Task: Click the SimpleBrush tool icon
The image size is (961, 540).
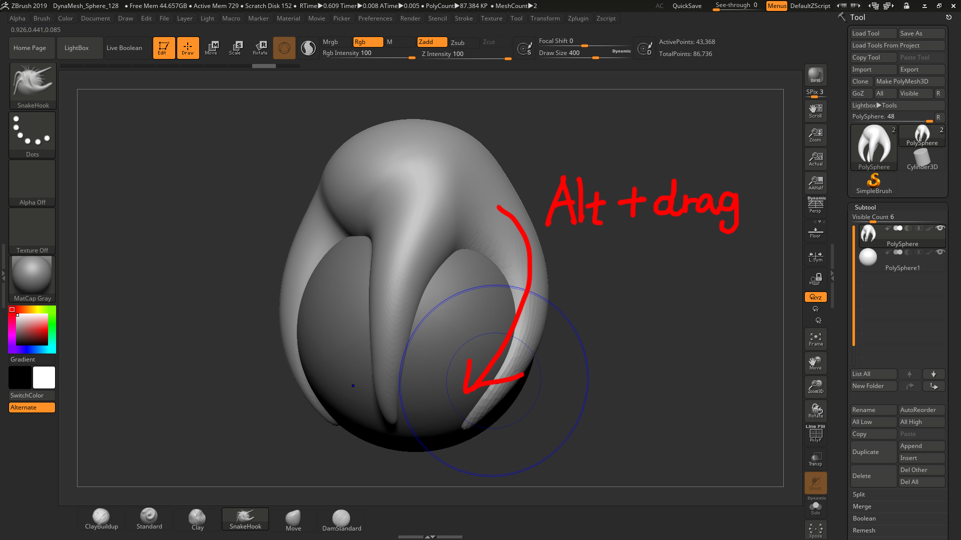Action: [873, 183]
